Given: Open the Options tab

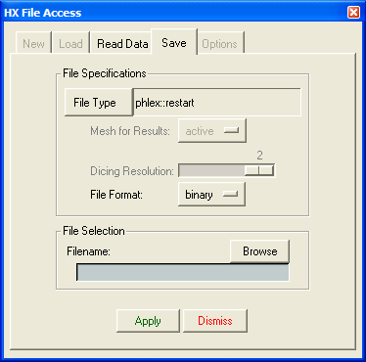Looking at the screenshot, I should 219,43.
